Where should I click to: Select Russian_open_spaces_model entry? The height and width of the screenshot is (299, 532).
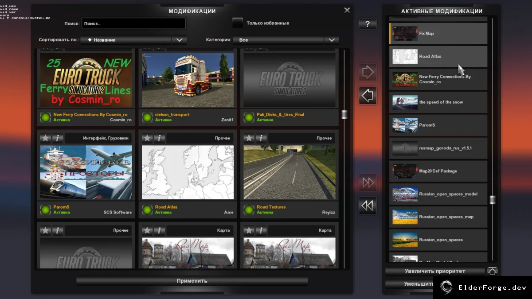pos(438,194)
